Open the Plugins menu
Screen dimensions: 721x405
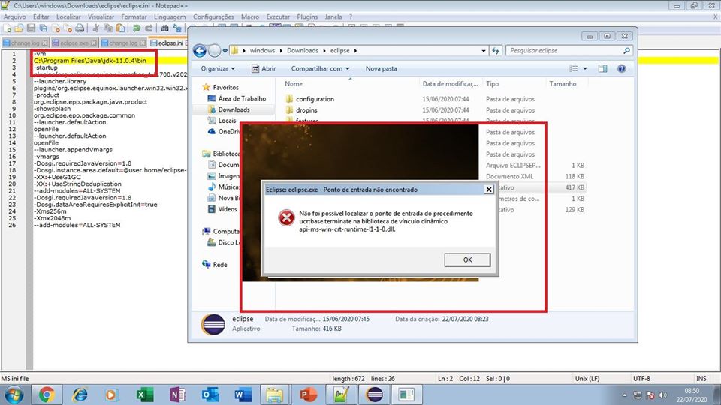coord(307,16)
